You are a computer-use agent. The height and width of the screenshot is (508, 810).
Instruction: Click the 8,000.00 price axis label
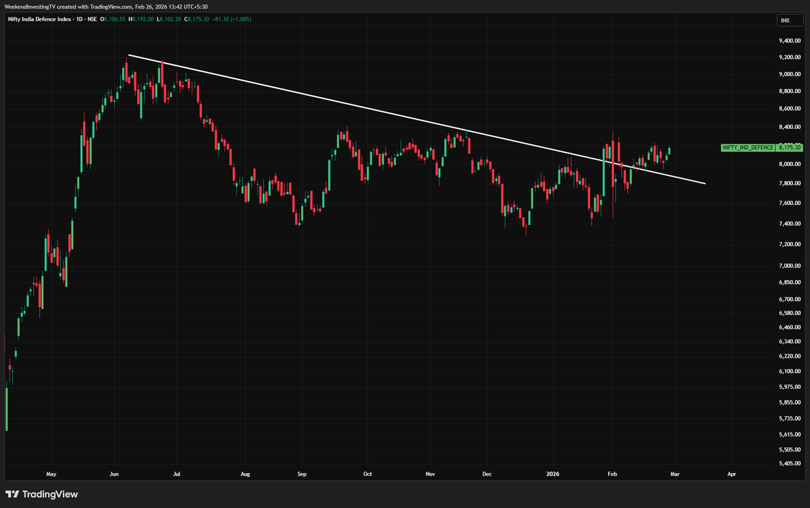[x=790, y=164]
